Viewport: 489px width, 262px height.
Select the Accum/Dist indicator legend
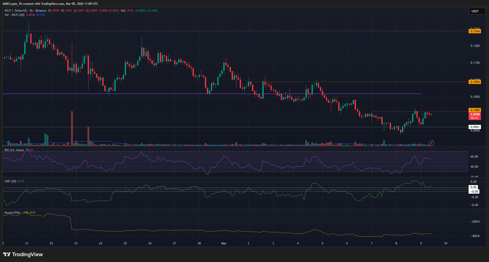(x=12, y=213)
